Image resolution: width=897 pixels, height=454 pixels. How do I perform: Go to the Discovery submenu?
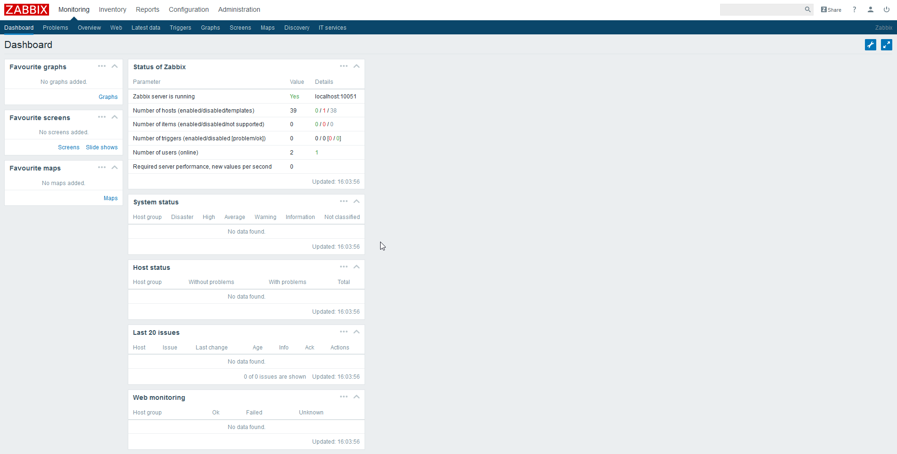[x=297, y=28]
